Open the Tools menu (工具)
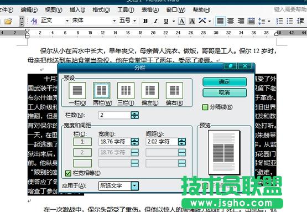The image size is (307, 212). (x=126, y=9)
